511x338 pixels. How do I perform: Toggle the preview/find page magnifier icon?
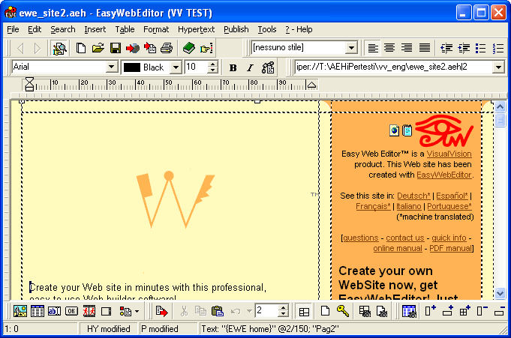pos(59,48)
